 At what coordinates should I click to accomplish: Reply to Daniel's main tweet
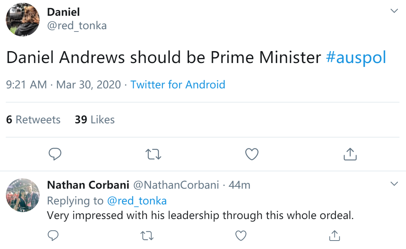click(x=55, y=154)
